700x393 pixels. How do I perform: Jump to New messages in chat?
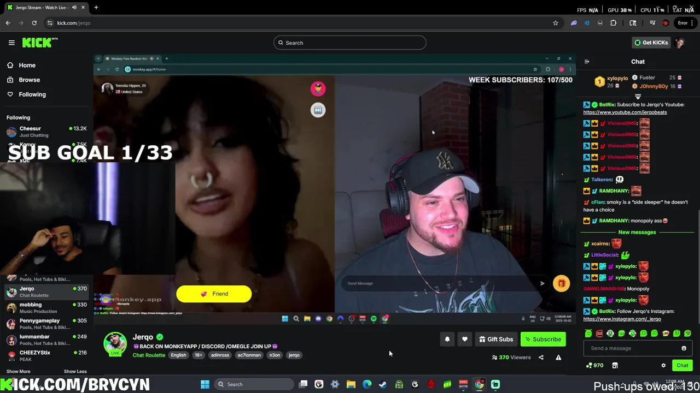637,233
